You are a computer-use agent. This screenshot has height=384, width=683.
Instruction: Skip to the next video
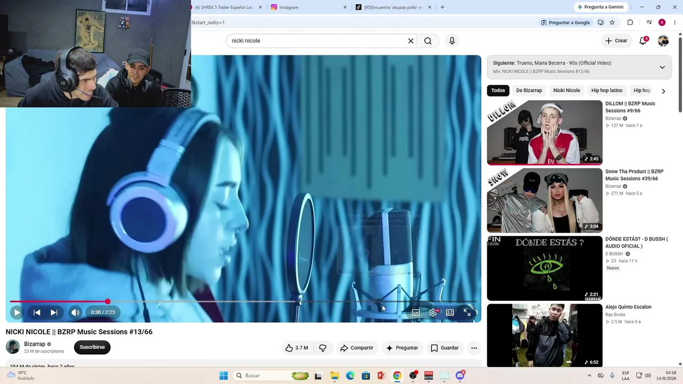click(x=54, y=313)
